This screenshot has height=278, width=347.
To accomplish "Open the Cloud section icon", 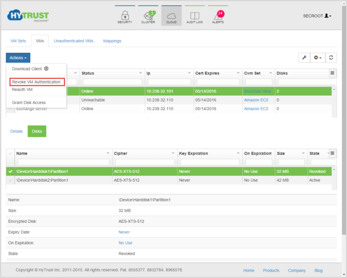I will 172,16.
